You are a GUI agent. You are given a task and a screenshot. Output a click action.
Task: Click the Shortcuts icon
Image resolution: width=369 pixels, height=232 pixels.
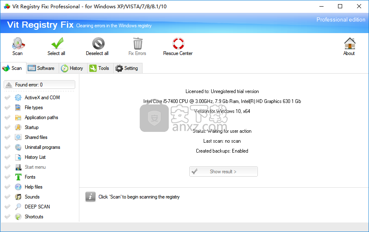[18, 217]
